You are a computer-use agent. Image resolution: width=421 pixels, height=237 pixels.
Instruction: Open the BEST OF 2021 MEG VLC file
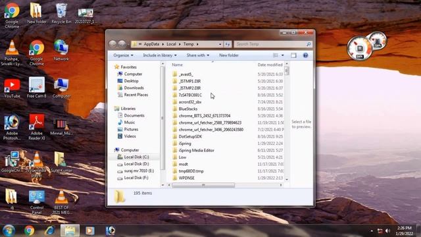[61, 202]
